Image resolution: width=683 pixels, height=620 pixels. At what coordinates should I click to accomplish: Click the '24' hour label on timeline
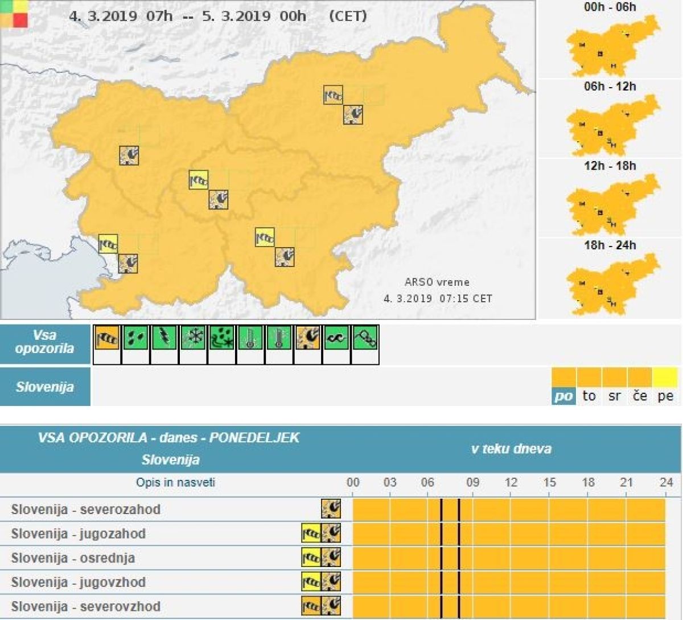(x=666, y=483)
